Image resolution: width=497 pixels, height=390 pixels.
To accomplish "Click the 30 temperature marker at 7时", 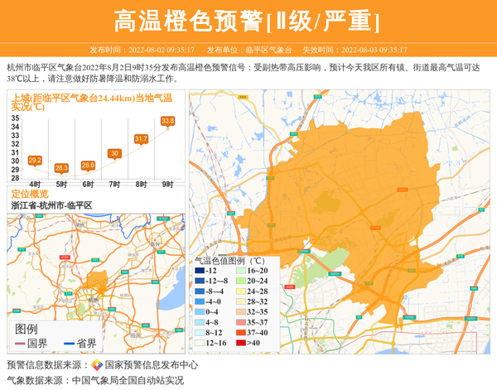I will point(114,153).
